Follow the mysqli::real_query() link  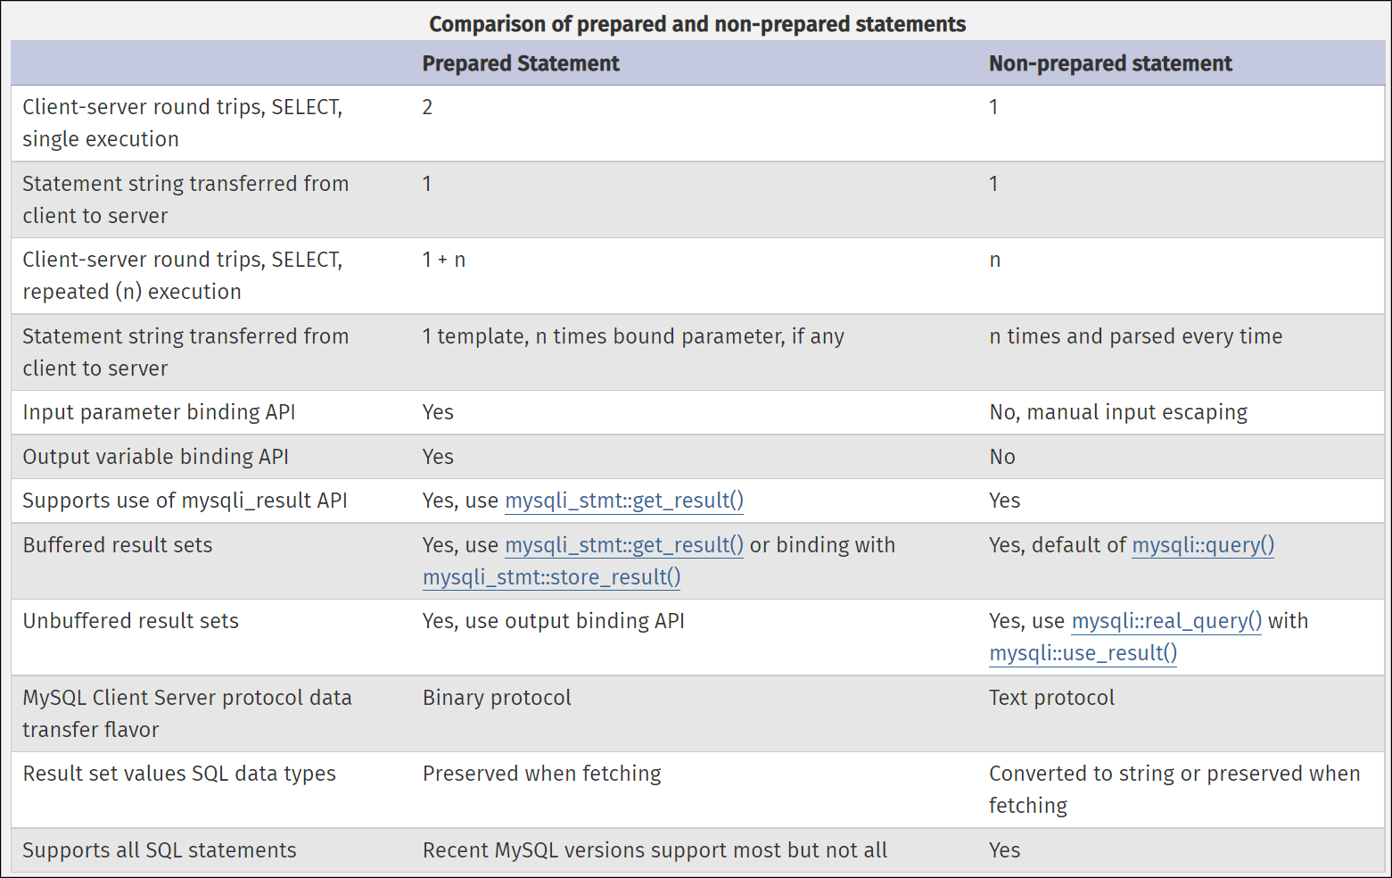(x=1166, y=621)
